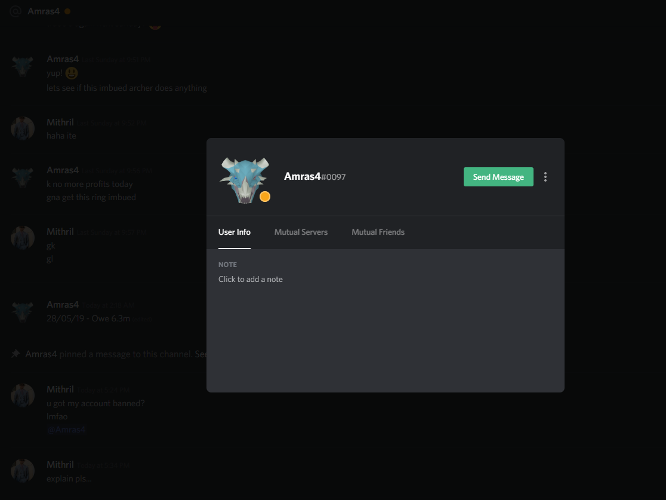Screen dimensions: 666x500
Task: Click Amras4 name in pinned message notice
Action: click(41, 354)
